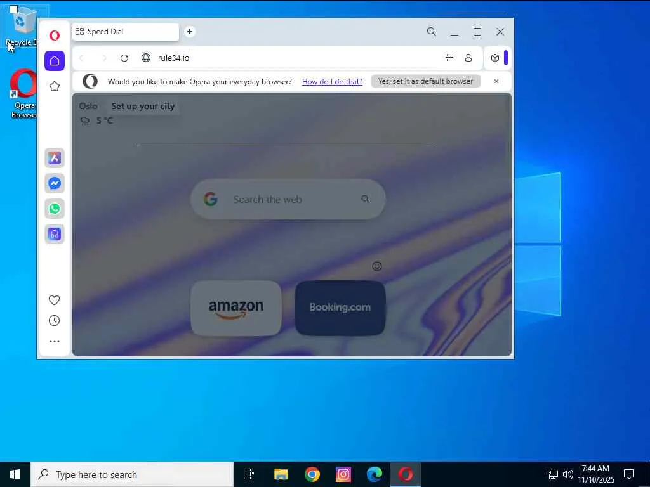Open the extensions cube icon
Screen dimensions: 650x487
(494, 58)
